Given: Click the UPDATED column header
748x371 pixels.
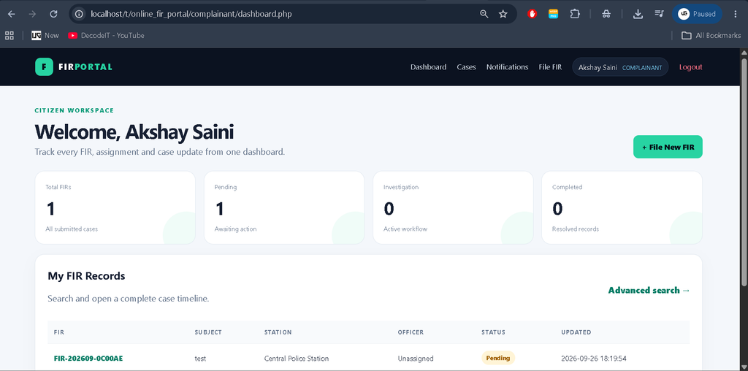Looking at the screenshot, I should pyautogui.click(x=576, y=332).
